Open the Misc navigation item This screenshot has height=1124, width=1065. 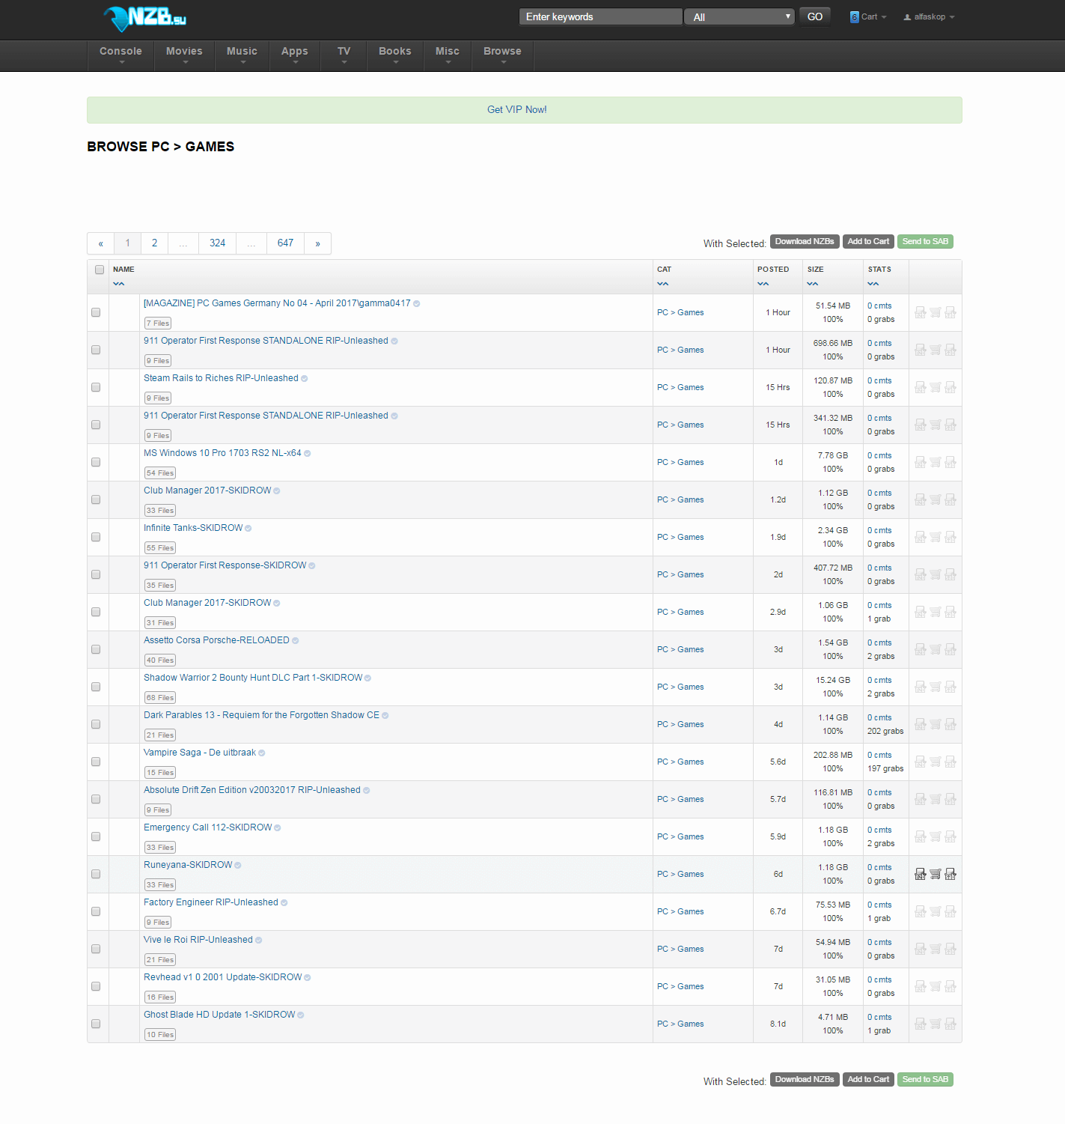tap(448, 55)
